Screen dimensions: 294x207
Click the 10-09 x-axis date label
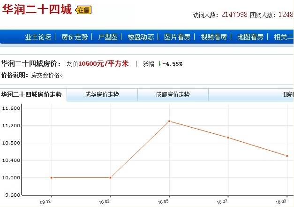[281, 202]
